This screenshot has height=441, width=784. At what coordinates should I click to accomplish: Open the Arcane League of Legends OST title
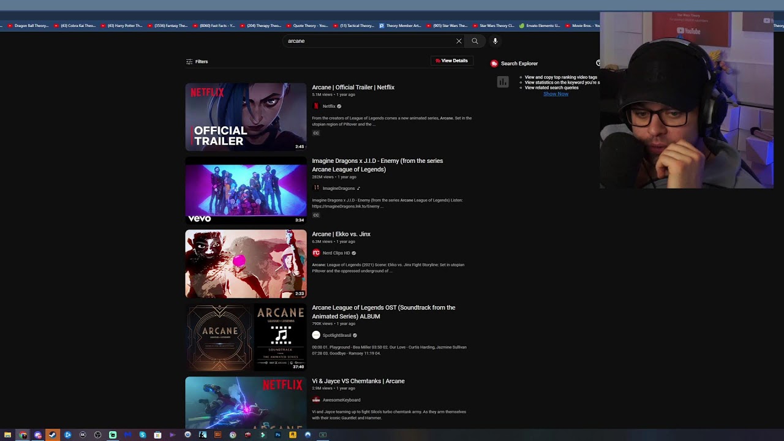(x=383, y=312)
